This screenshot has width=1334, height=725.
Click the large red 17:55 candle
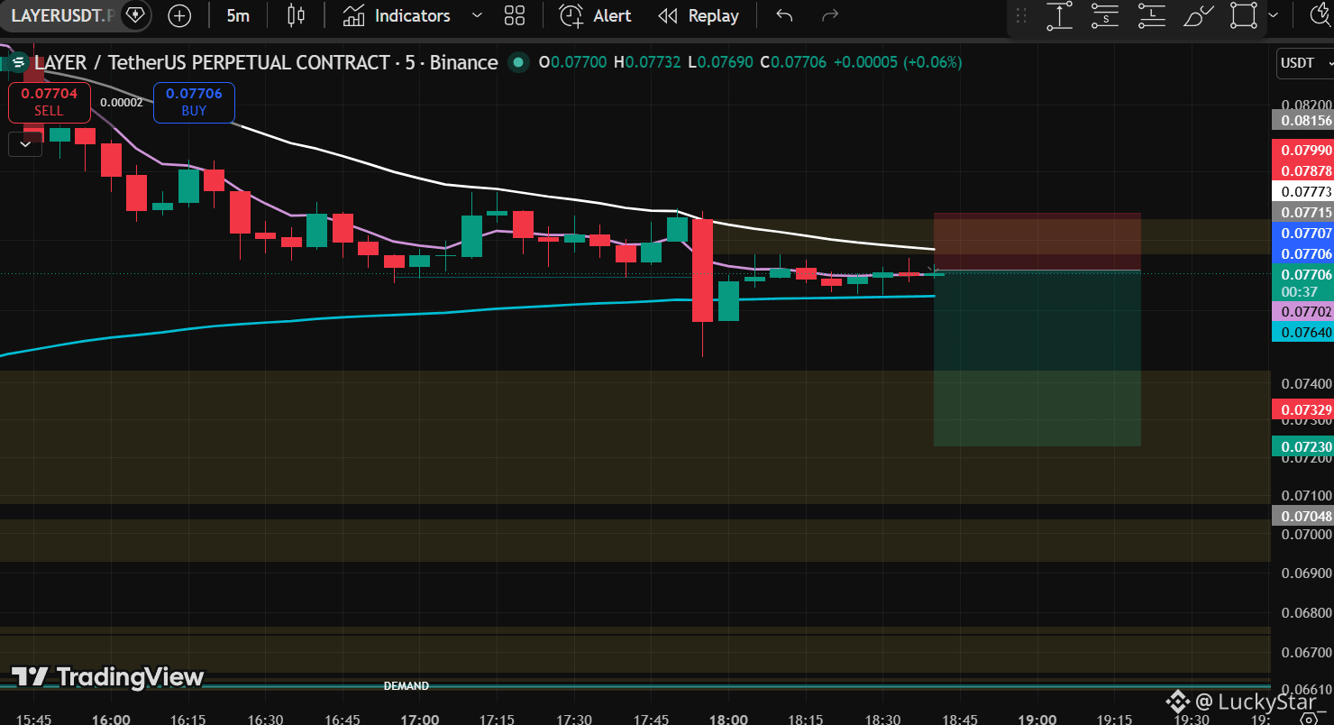[x=702, y=271]
